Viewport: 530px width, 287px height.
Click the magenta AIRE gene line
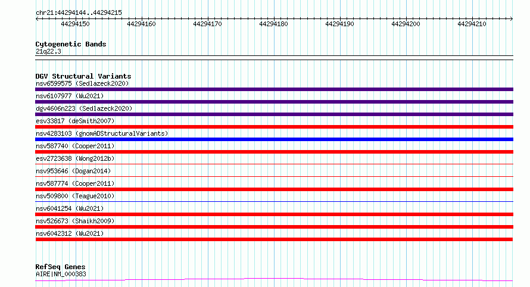pos(274,279)
